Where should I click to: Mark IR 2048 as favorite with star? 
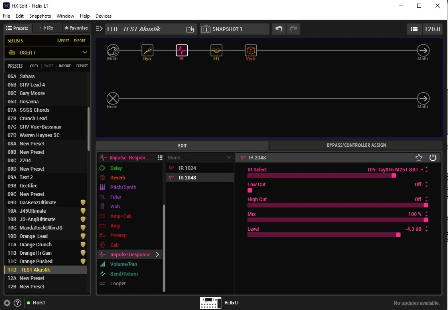coord(419,158)
